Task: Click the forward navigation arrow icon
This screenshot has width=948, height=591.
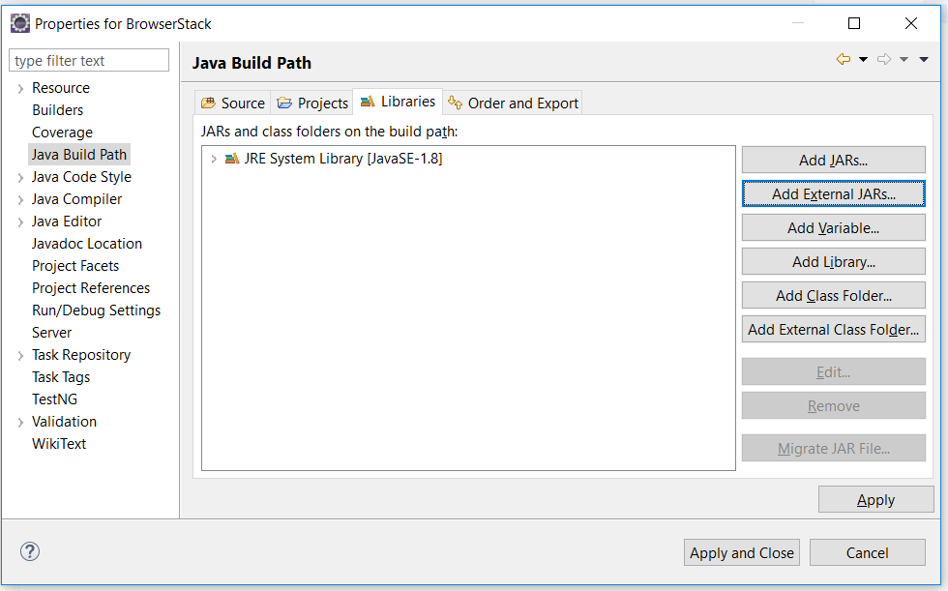Action: (884, 59)
